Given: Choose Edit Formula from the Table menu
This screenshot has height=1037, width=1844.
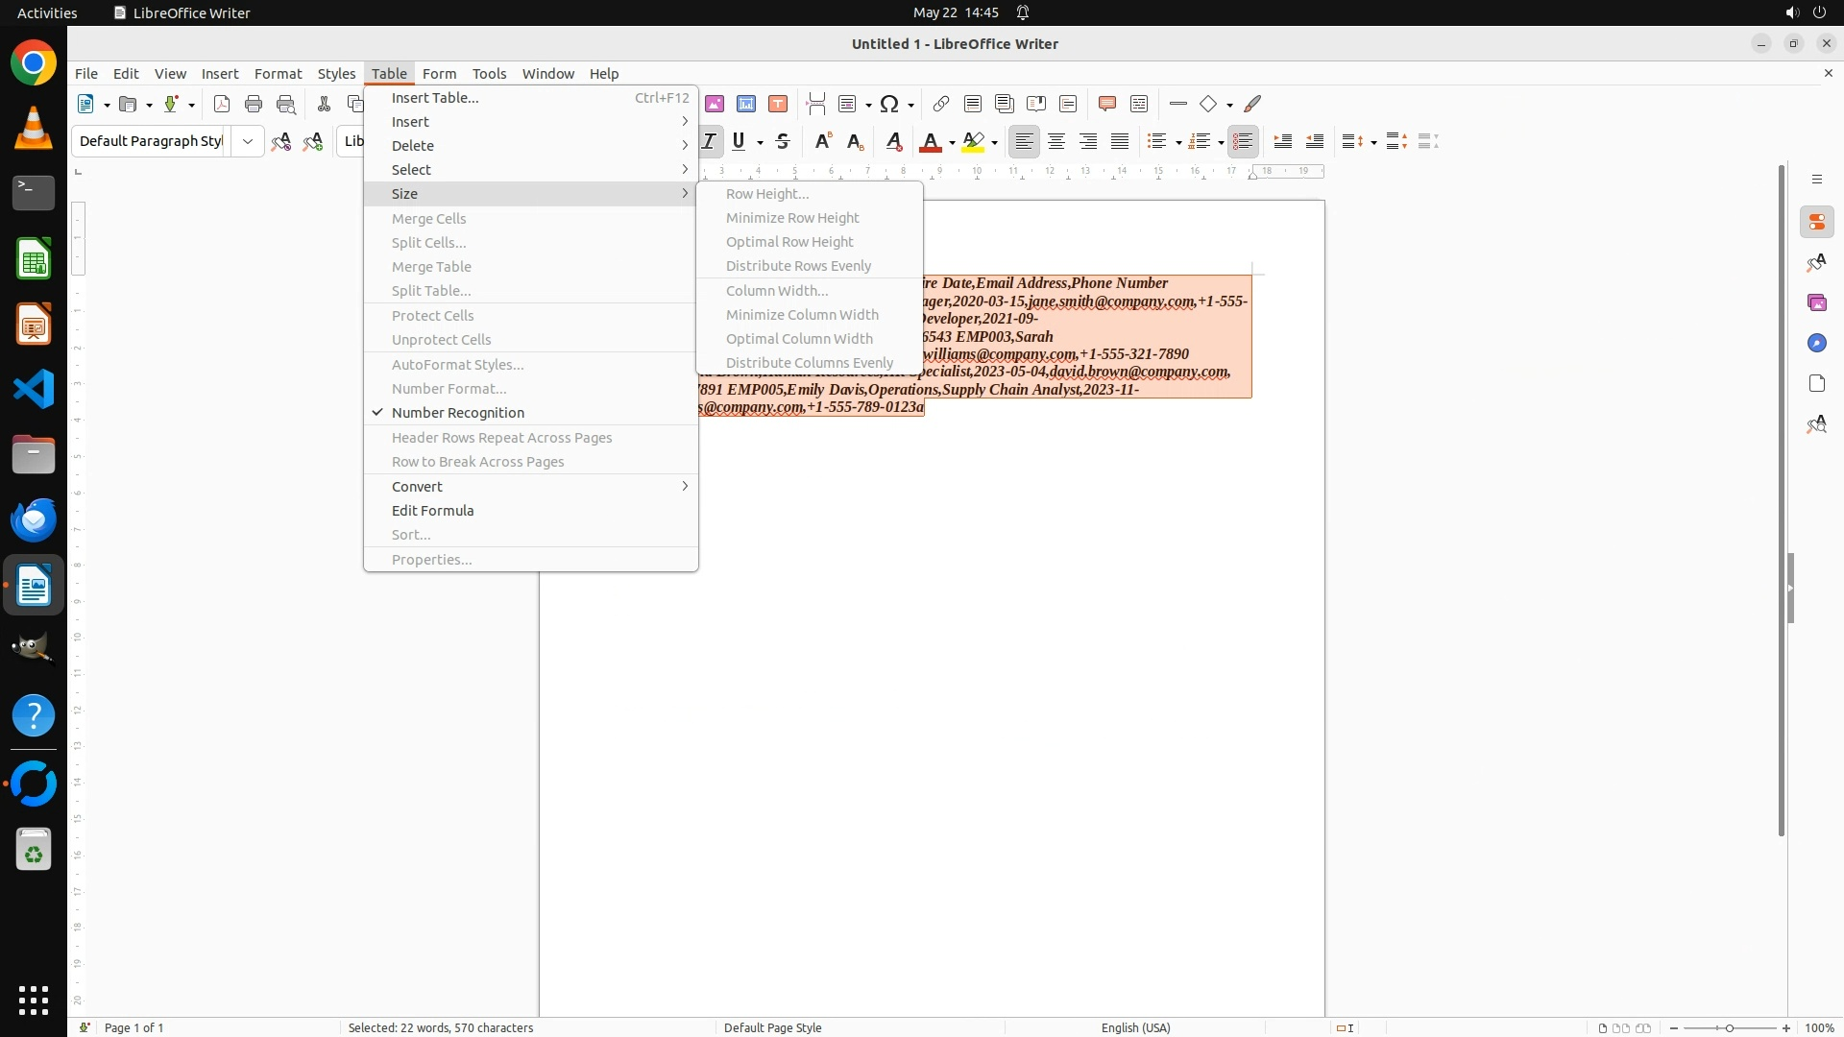Looking at the screenshot, I should (x=432, y=511).
